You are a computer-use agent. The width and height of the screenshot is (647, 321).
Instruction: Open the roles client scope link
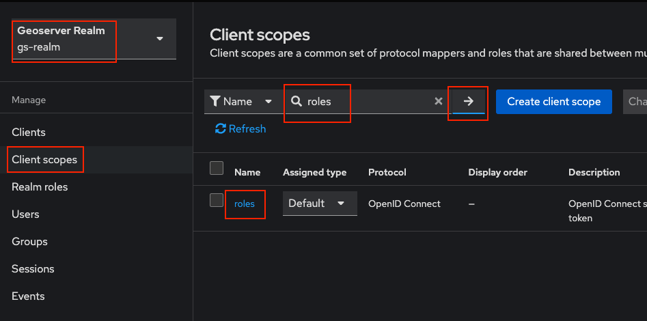[244, 204]
